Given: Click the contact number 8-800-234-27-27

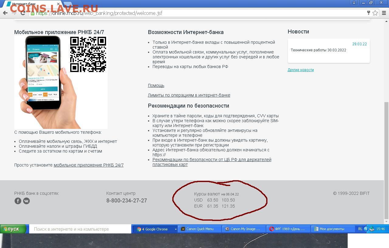Looking at the screenshot, I should click(x=127, y=201).
